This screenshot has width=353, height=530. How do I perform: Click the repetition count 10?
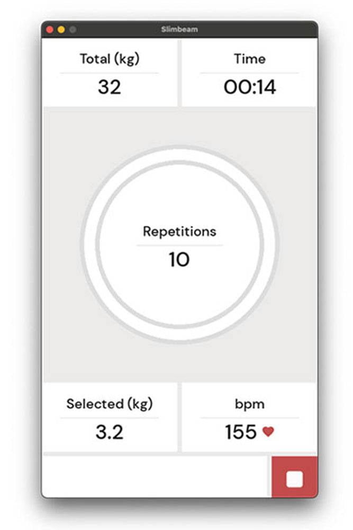(x=179, y=260)
